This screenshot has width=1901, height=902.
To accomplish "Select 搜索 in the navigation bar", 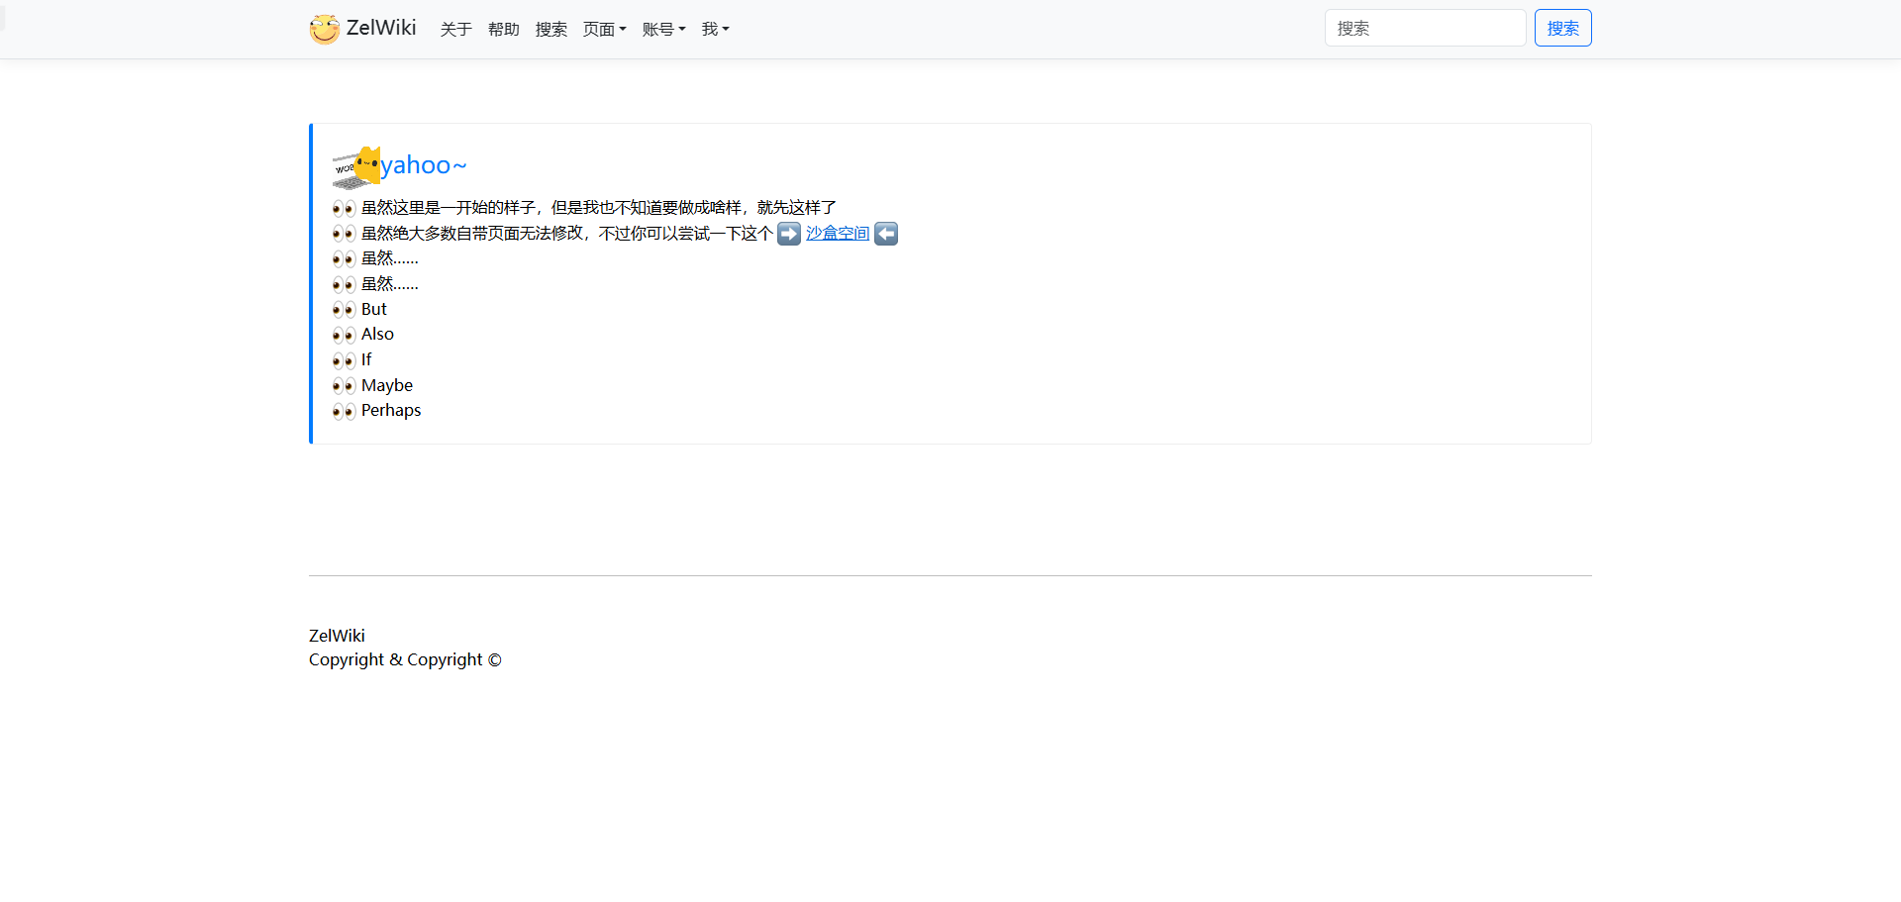I will (x=550, y=29).
